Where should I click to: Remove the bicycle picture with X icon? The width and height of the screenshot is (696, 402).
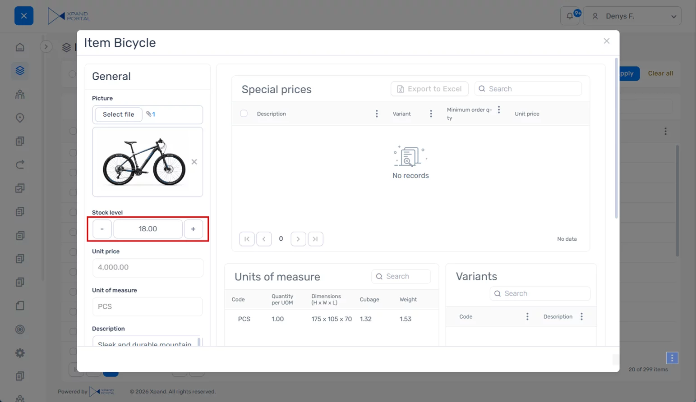click(x=194, y=162)
